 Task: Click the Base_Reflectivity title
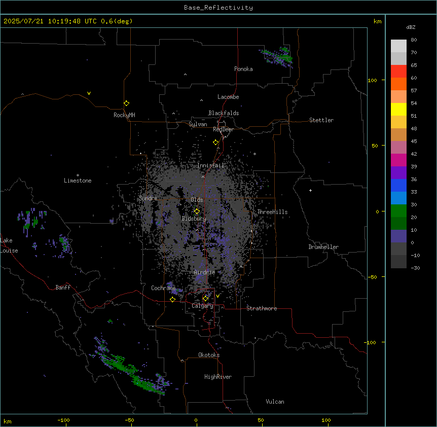tap(218, 8)
